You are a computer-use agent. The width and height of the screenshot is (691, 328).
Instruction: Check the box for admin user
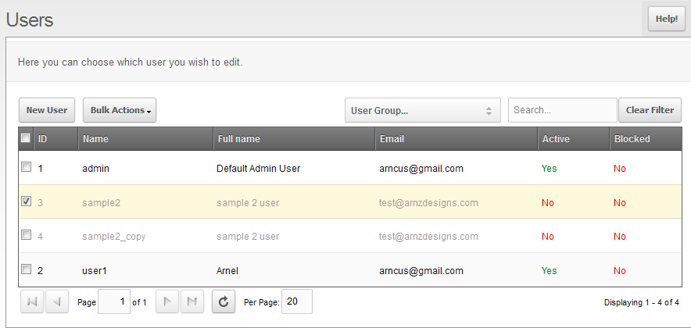pos(26,167)
